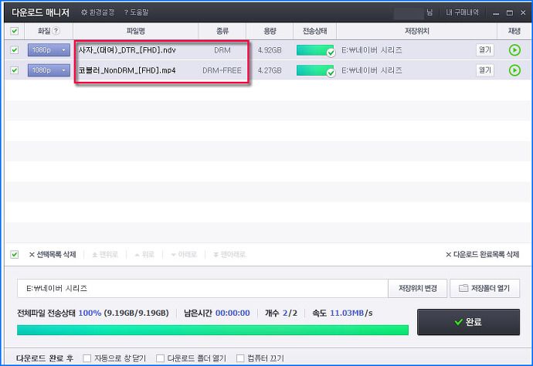Click overall green transfer progress bar
The height and width of the screenshot is (366, 533).
coord(212,330)
